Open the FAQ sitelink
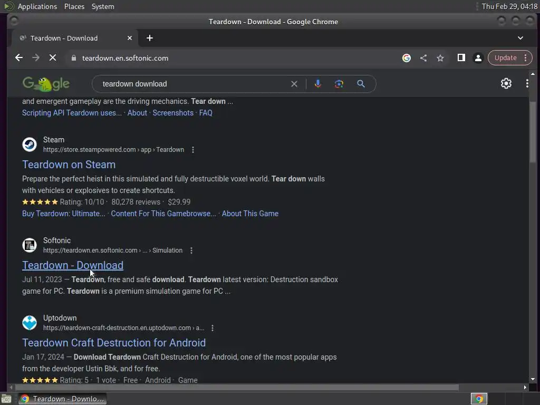 point(206,113)
